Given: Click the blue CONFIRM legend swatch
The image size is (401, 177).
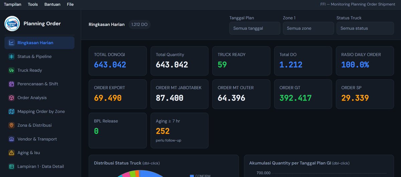Looking at the screenshot, I should [x=192, y=176].
